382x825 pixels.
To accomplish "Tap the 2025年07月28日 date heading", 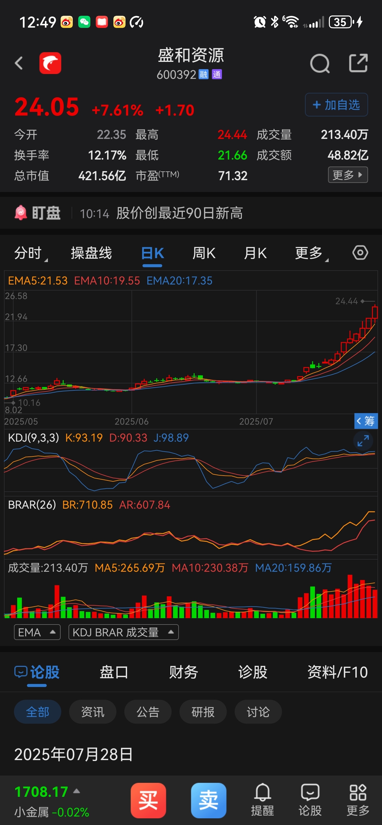I will click(74, 755).
